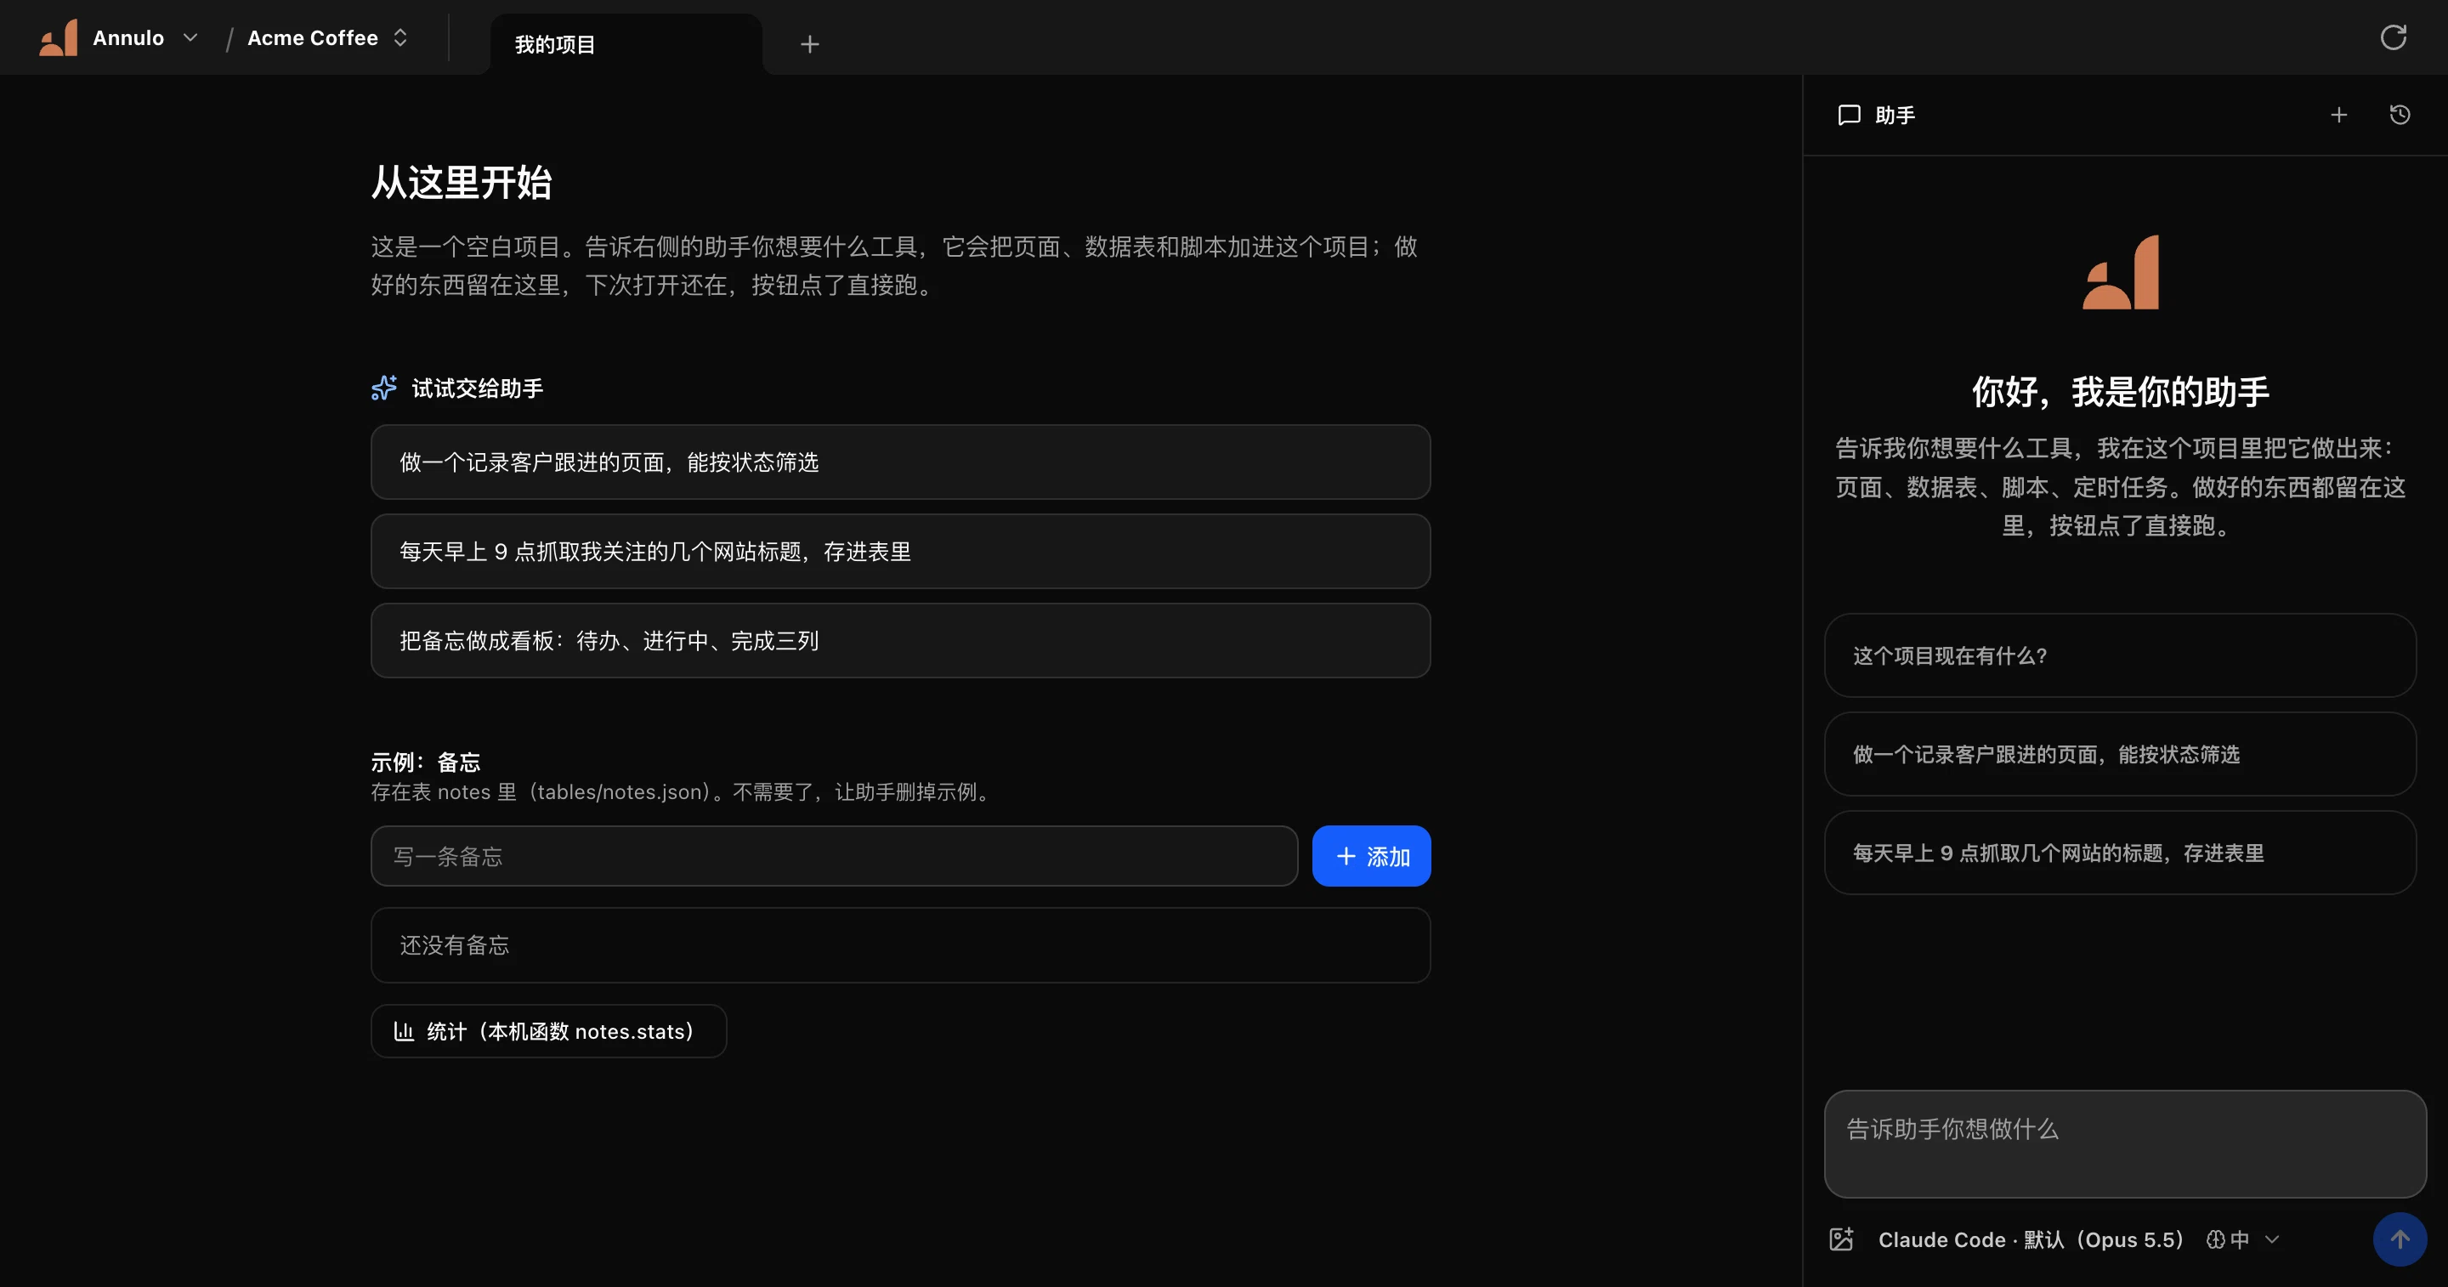The image size is (2448, 1287).
Task: Click the 统计 notes.stats button
Action: click(x=548, y=1031)
